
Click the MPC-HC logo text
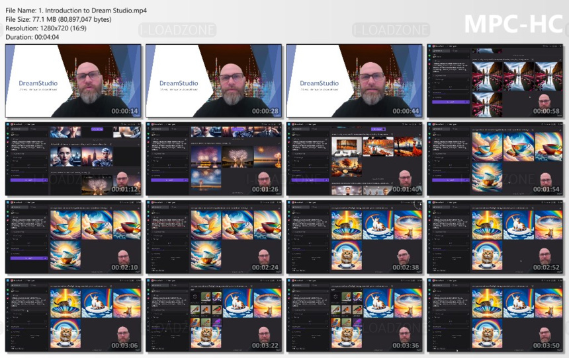pyautogui.click(x=513, y=24)
